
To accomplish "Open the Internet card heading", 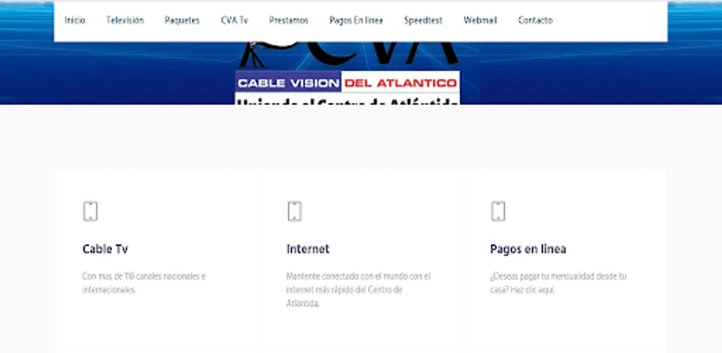I will pyautogui.click(x=308, y=249).
